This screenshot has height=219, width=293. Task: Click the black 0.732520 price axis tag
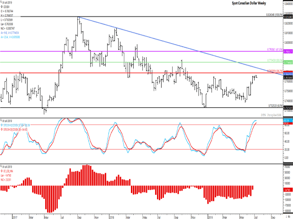tap(288, 108)
